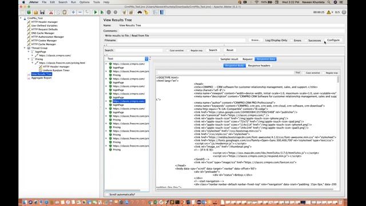The width and height of the screenshot is (366, 206).
Task: Open the Function Helper dialog icon
Action: (155, 12)
